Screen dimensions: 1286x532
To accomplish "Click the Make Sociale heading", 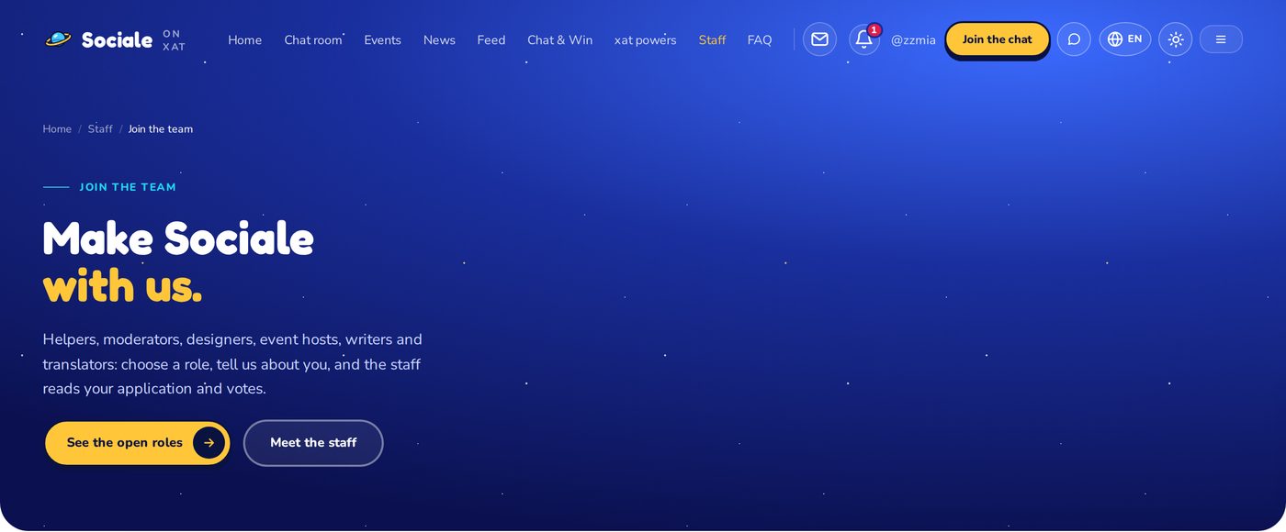I will click(178, 238).
